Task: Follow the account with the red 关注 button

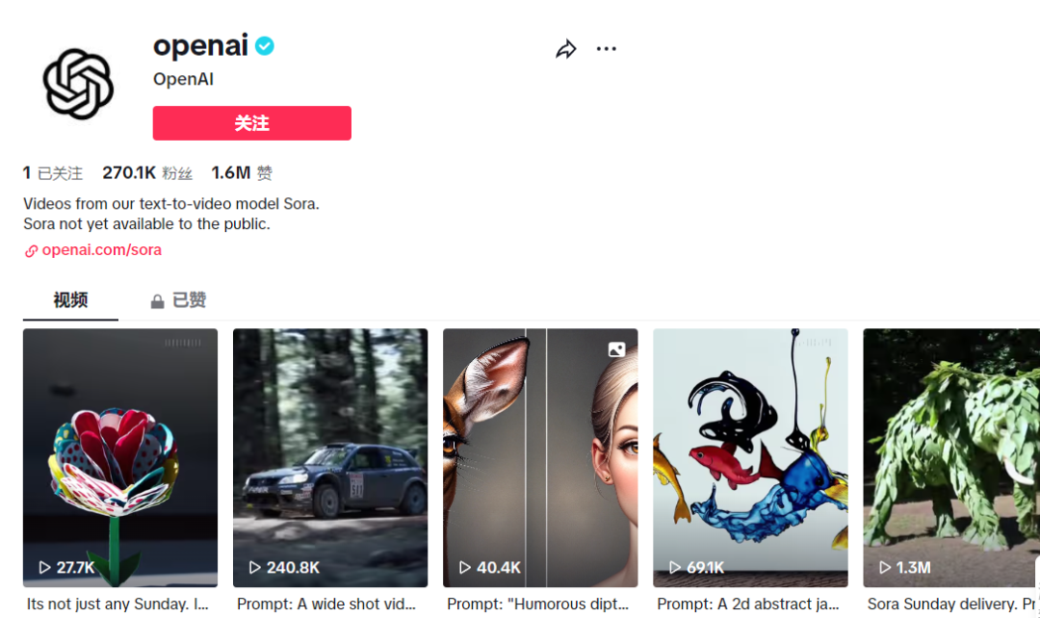Action: coord(252,123)
